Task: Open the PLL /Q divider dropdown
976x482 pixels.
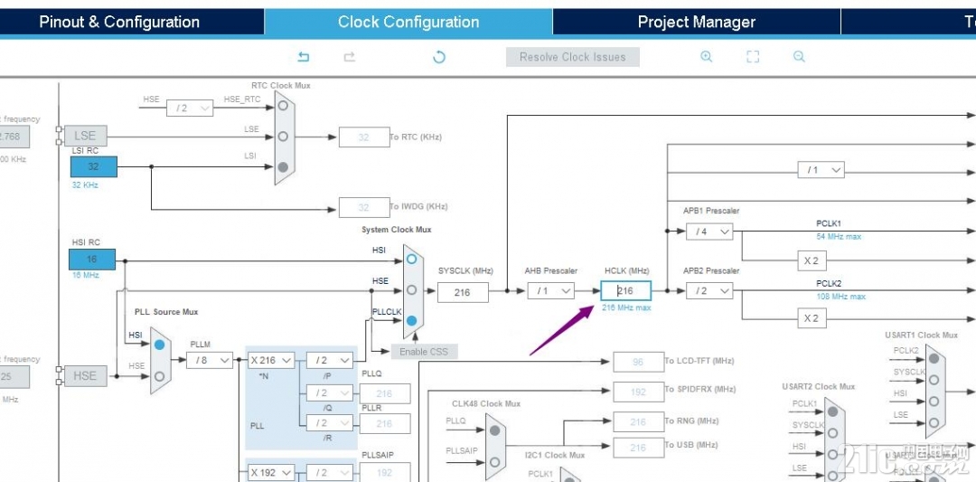Action: tap(329, 393)
